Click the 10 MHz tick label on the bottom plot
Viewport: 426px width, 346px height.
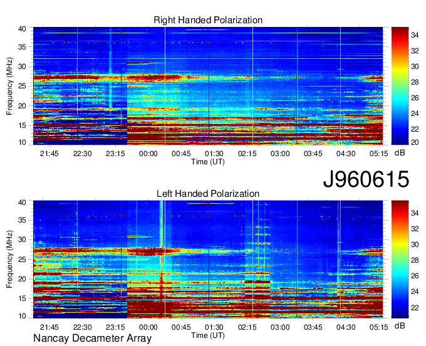(x=22, y=316)
